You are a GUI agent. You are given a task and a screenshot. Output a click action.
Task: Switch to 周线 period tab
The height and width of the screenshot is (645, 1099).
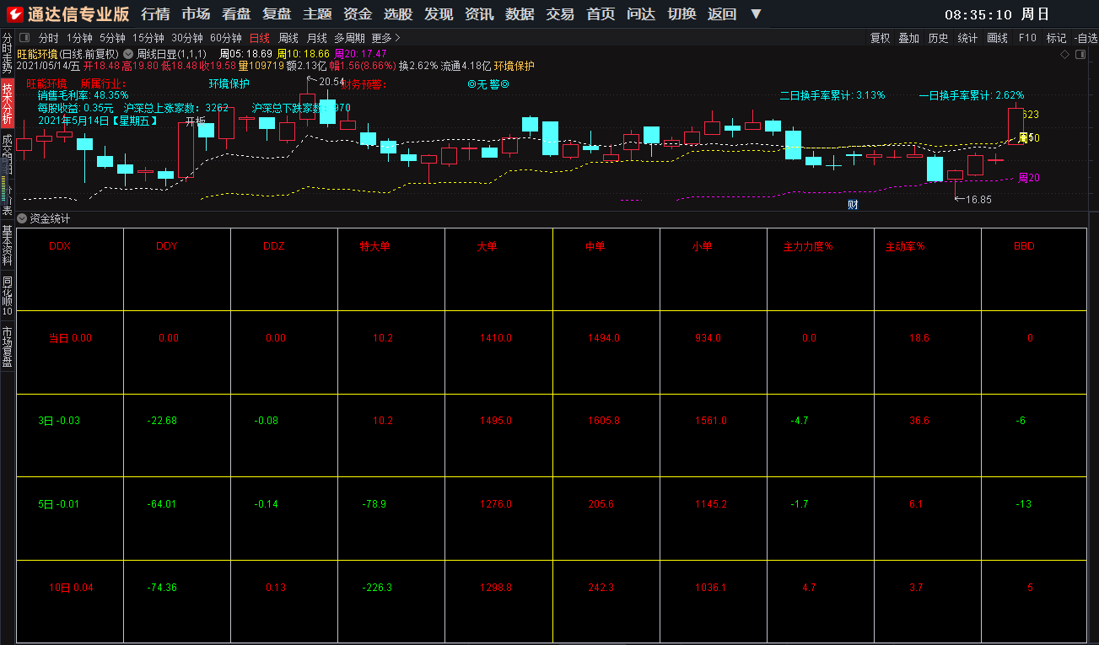click(x=288, y=38)
